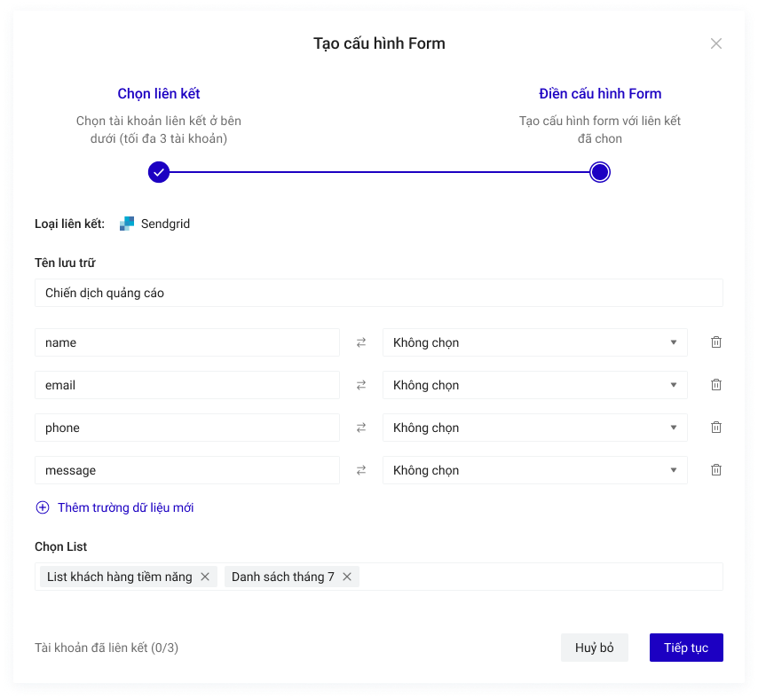Delete the name field row

click(x=716, y=342)
